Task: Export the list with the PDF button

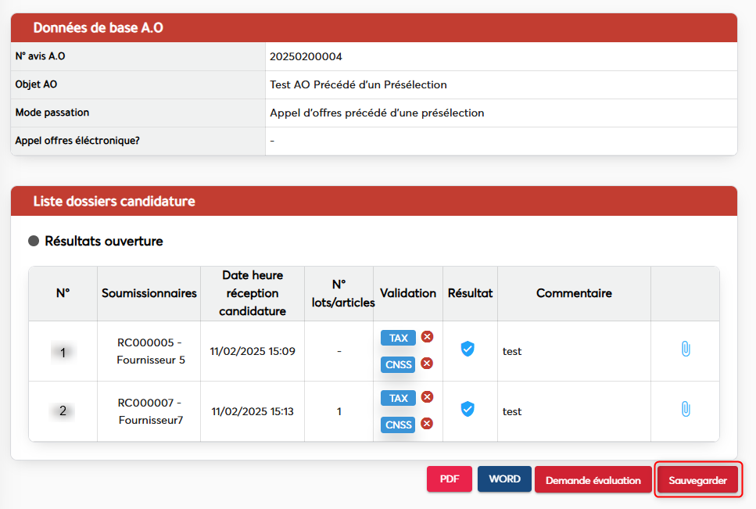Action: (x=450, y=479)
